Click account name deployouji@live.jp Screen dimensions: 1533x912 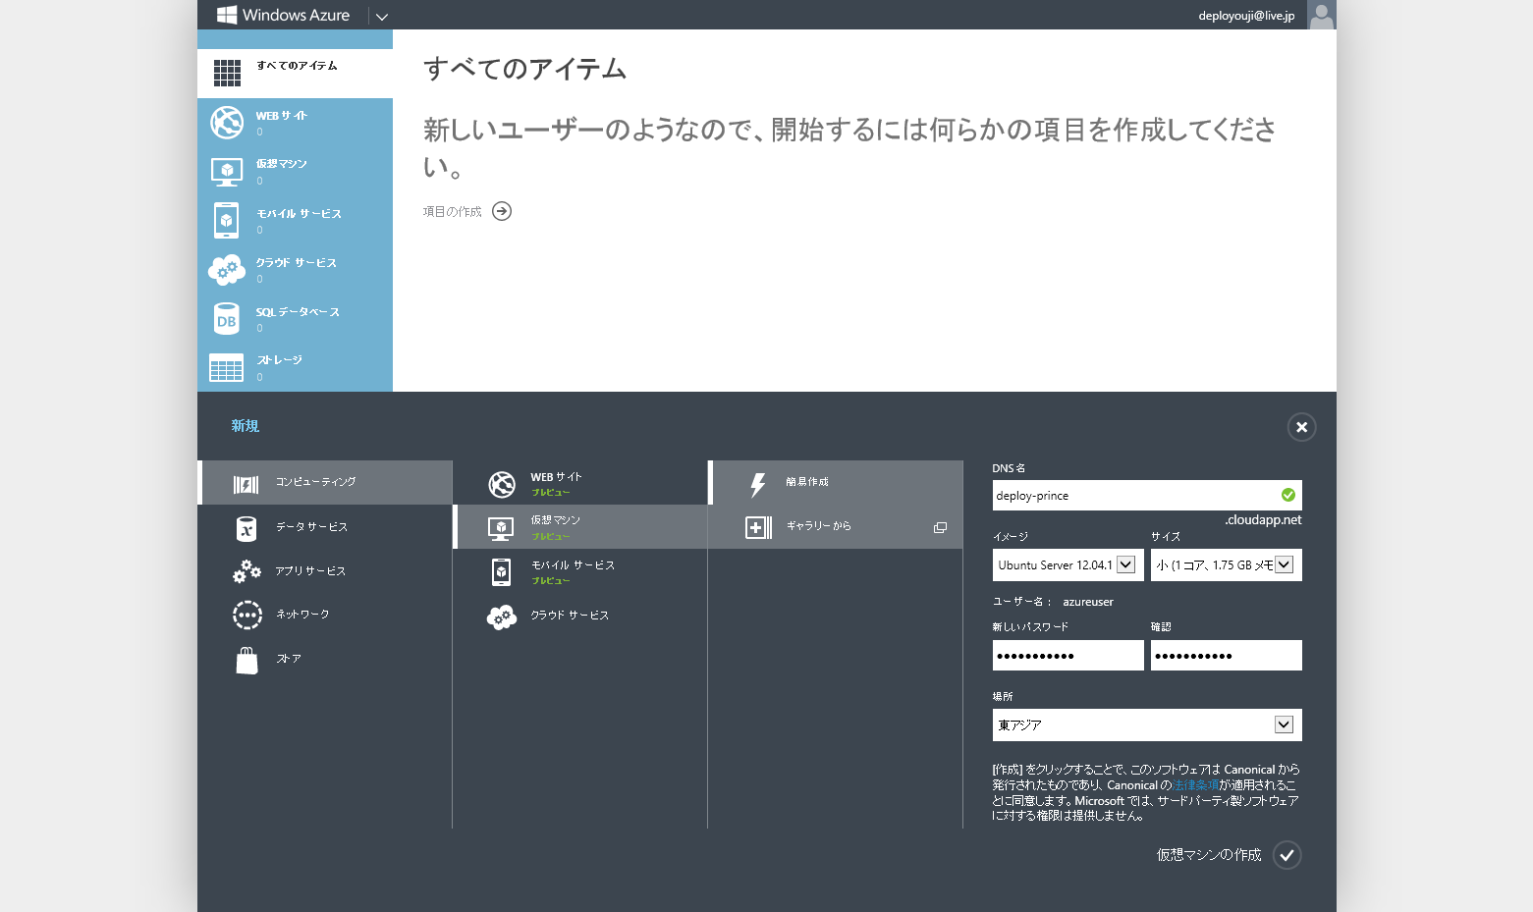(1246, 16)
